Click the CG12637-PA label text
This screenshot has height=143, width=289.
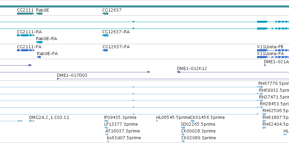[x=116, y=47]
